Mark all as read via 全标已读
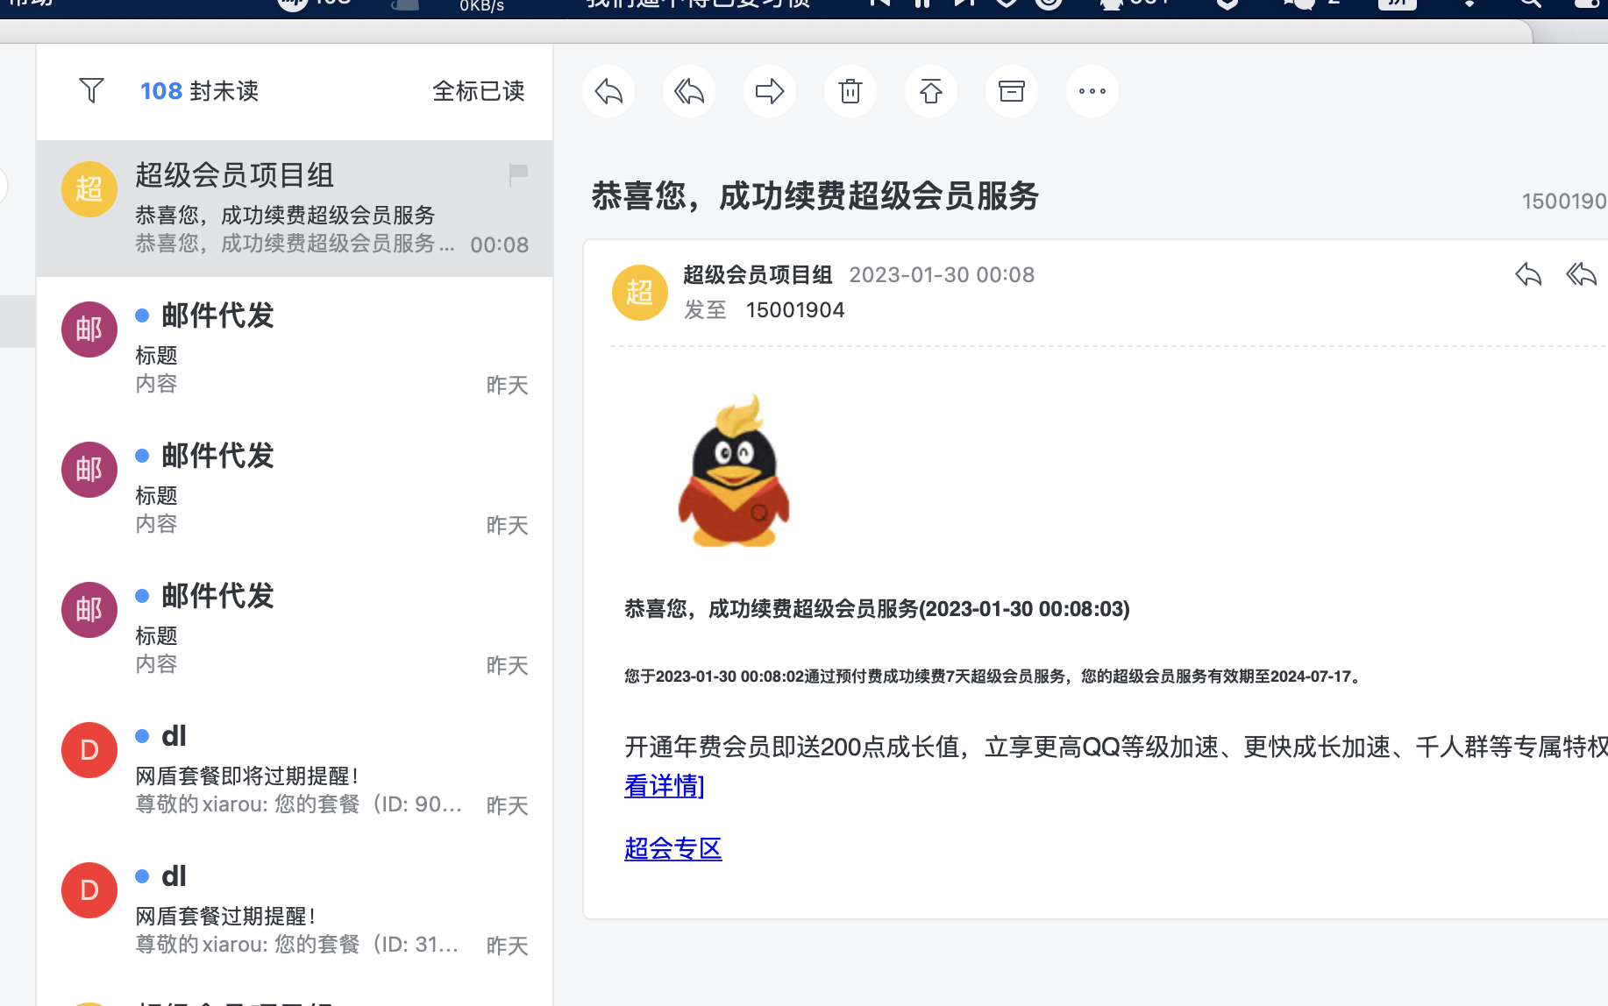Screen dimensions: 1608x1006 pyautogui.click(x=479, y=91)
